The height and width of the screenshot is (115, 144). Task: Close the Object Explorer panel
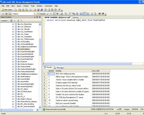40,17
